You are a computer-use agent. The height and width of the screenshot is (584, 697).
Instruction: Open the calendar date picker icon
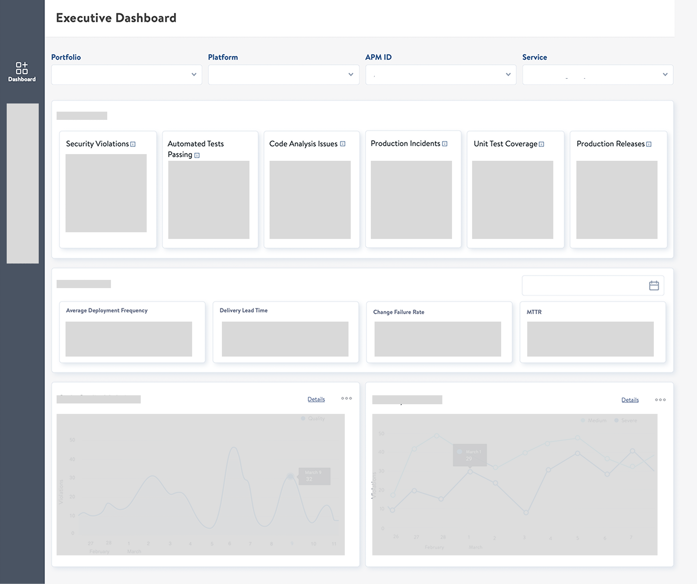point(654,285)
